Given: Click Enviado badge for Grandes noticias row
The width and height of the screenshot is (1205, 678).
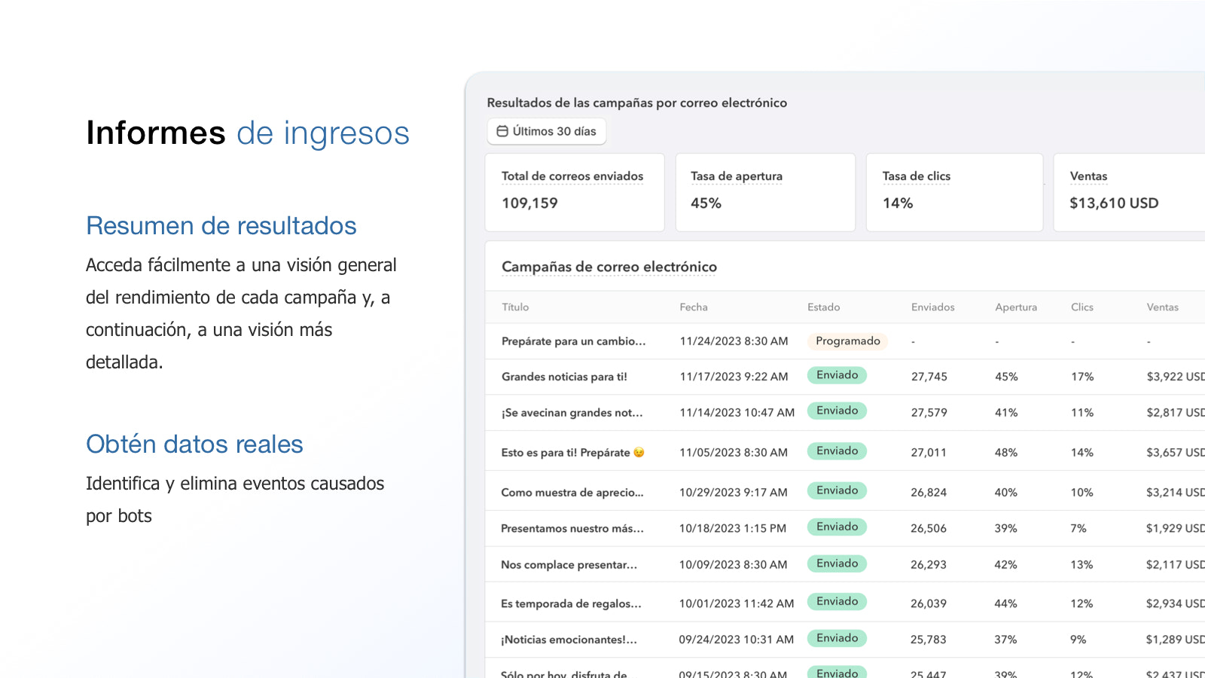Looking at the screenshot, I should tap(837, 375).
